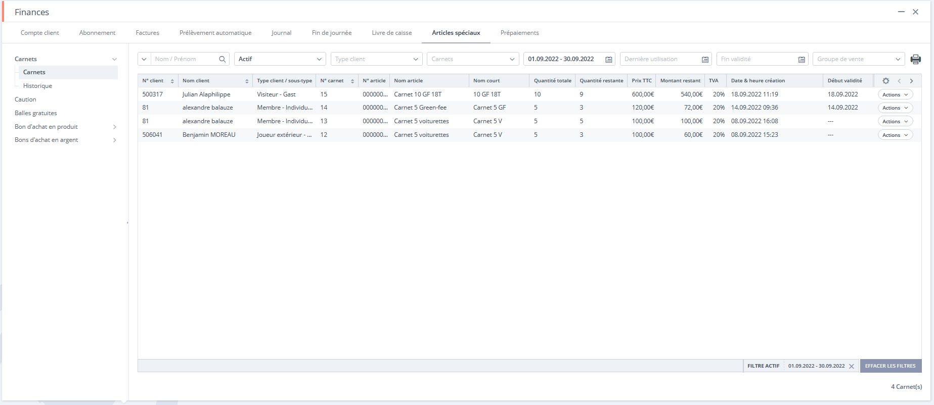The image size is (934, 405).
Task: Click client number 506041
Action: tap(153, 135)
